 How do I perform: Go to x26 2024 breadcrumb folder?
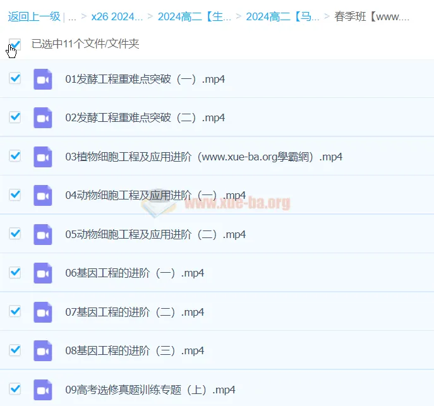point(117,16)
